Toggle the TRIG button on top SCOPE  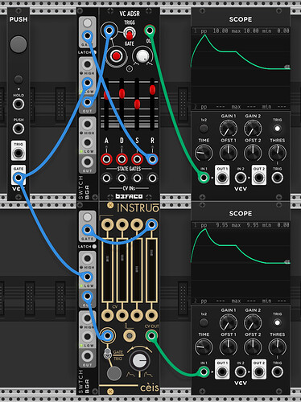click(x=277, y=129)
